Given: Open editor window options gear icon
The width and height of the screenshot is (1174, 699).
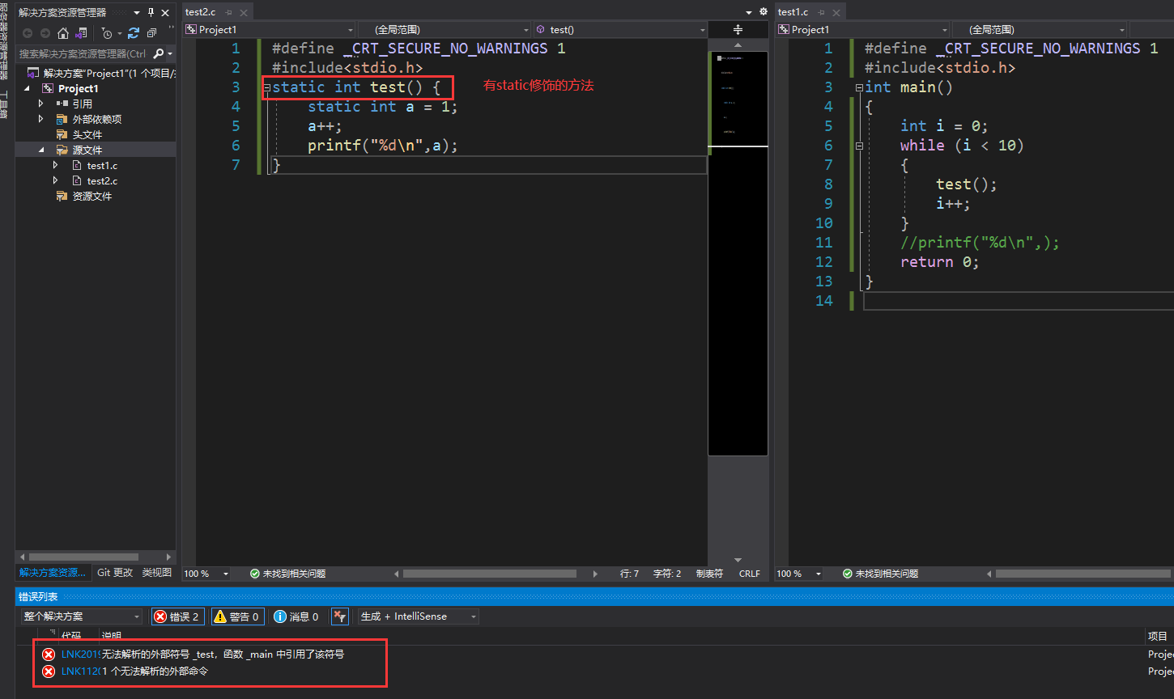Looking at the screenshot, I should tap(763, 12).
